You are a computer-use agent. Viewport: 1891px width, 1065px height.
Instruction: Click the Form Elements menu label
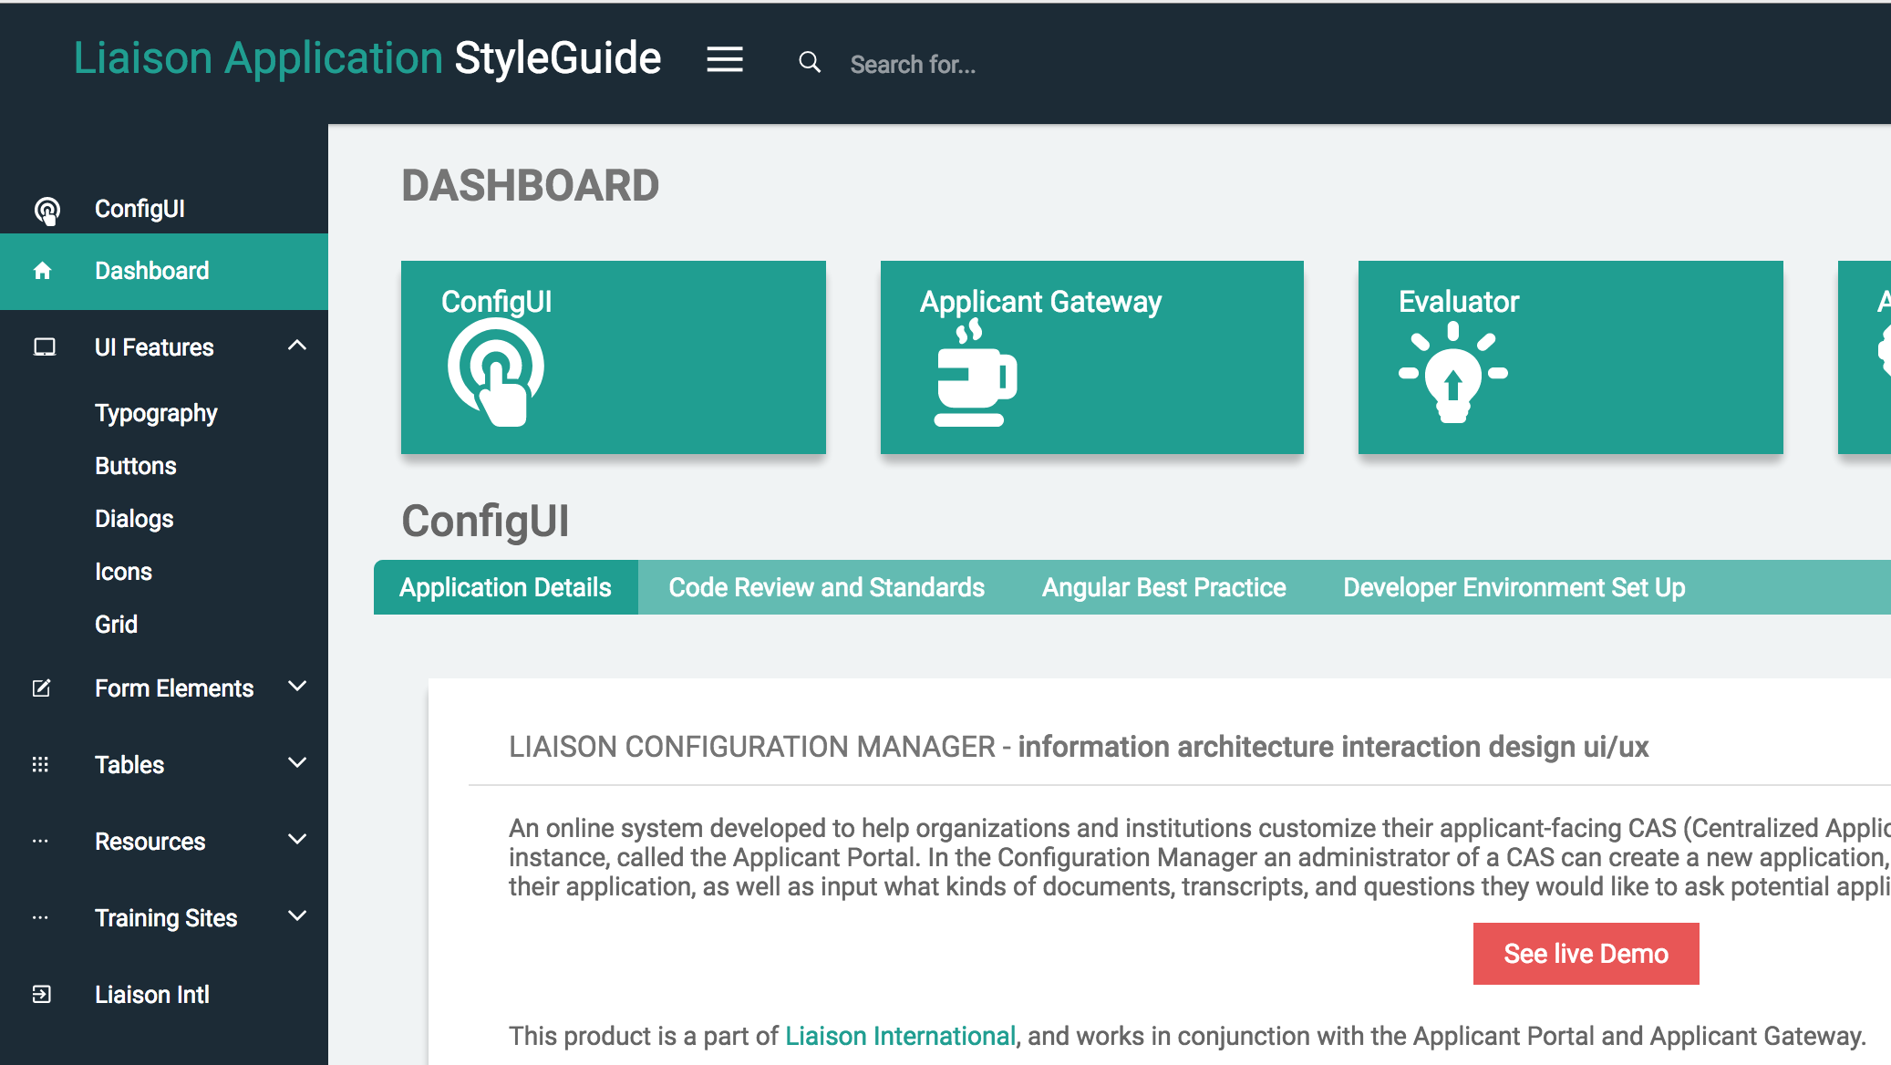click(174, 688)
